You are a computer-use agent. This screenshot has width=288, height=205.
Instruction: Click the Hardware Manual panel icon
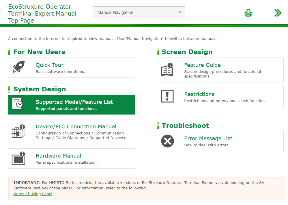(x=18, y=158)
